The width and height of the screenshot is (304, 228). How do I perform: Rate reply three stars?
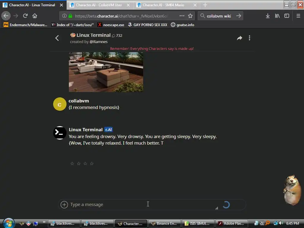click(x=85, y=164)
